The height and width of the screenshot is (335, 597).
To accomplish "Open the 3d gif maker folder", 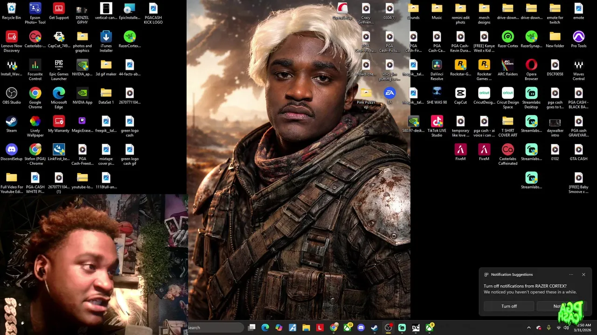I will pos(106,68).
